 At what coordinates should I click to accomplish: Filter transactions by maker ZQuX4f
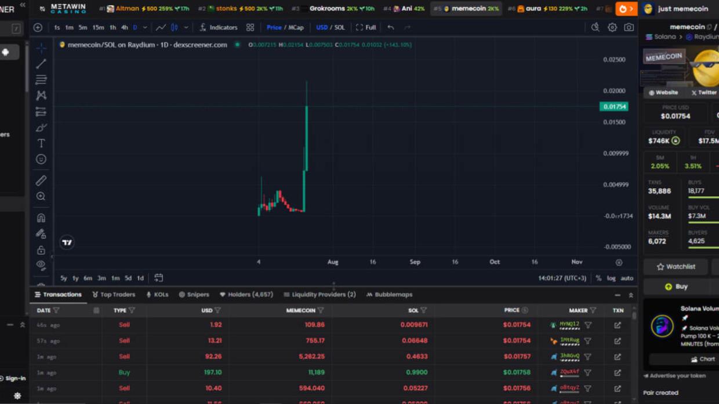tap(587, 373)
